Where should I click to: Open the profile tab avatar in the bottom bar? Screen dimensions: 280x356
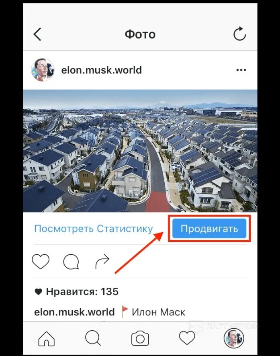(234, 338)
